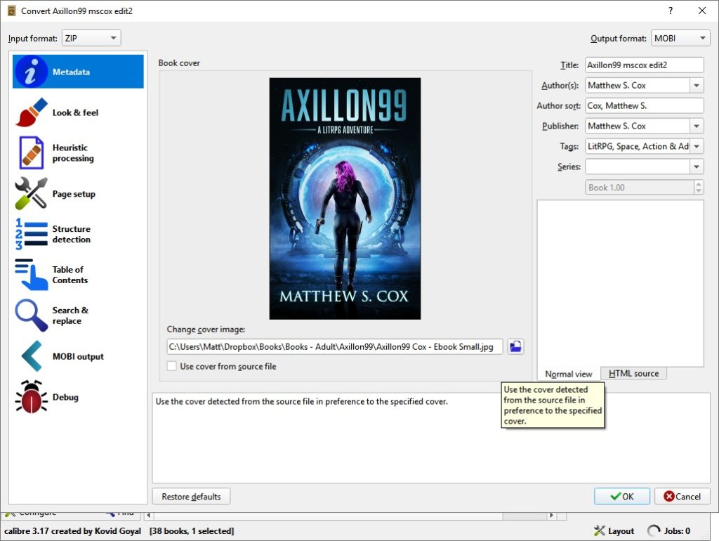Open Structure detection section

pos(78,234)
